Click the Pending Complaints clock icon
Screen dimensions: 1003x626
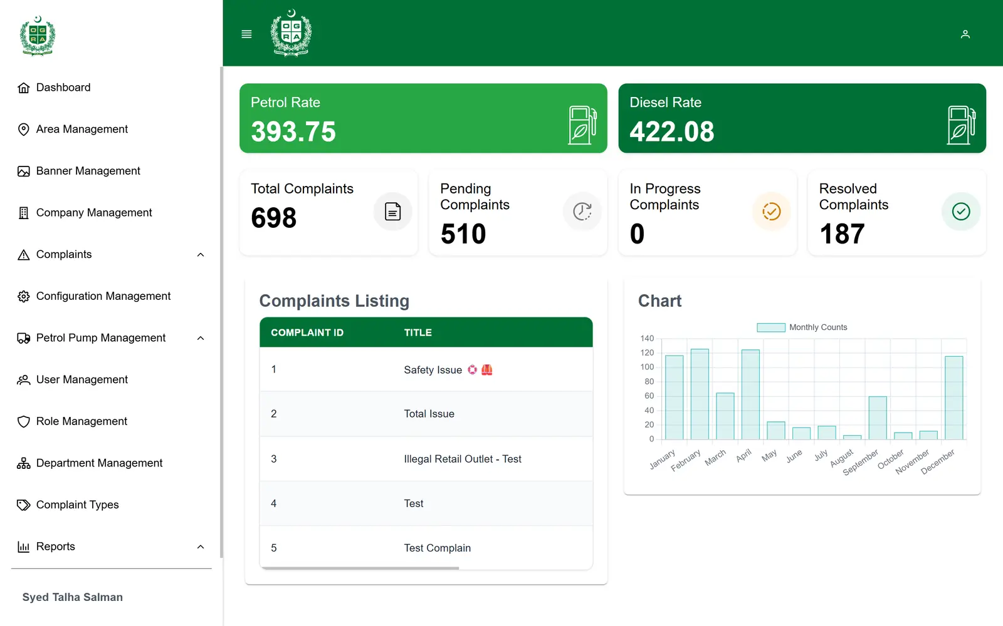[582, 212]
